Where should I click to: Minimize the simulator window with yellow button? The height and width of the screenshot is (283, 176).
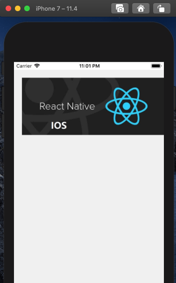pyautogui.click(x=18, y=8)
